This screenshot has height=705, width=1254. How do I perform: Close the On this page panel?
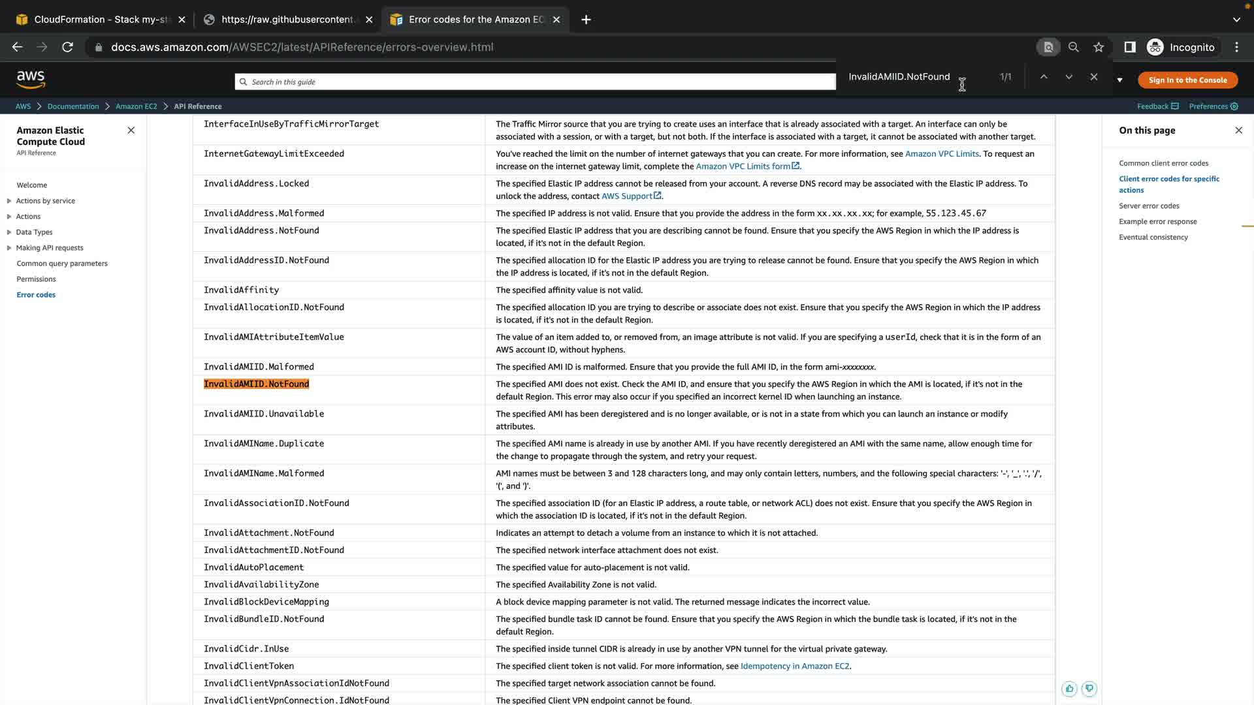tap(1238, 131)
